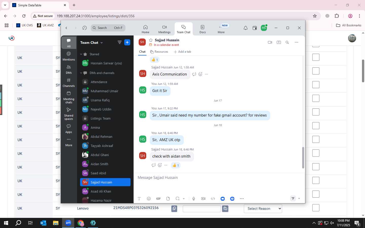This screenshot has height=228, width=365.
Task: Open the Attendance channel
Action: pyautogui.click(x=105, y=82)
